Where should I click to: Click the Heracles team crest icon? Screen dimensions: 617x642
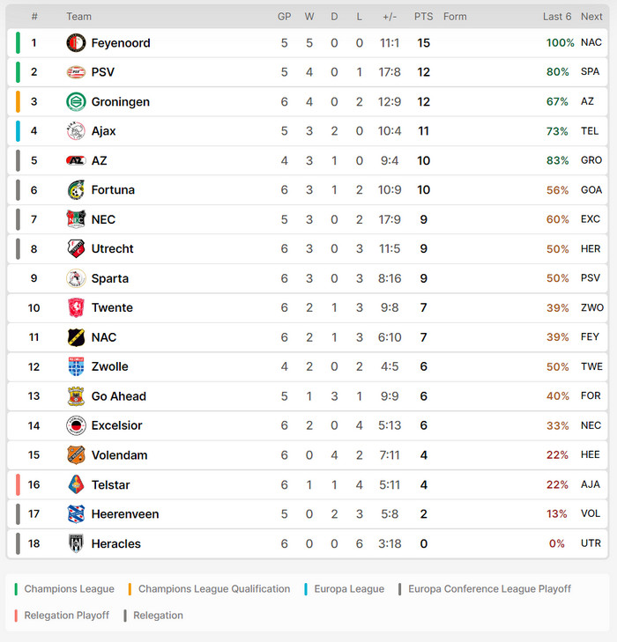tap(76, 543)
